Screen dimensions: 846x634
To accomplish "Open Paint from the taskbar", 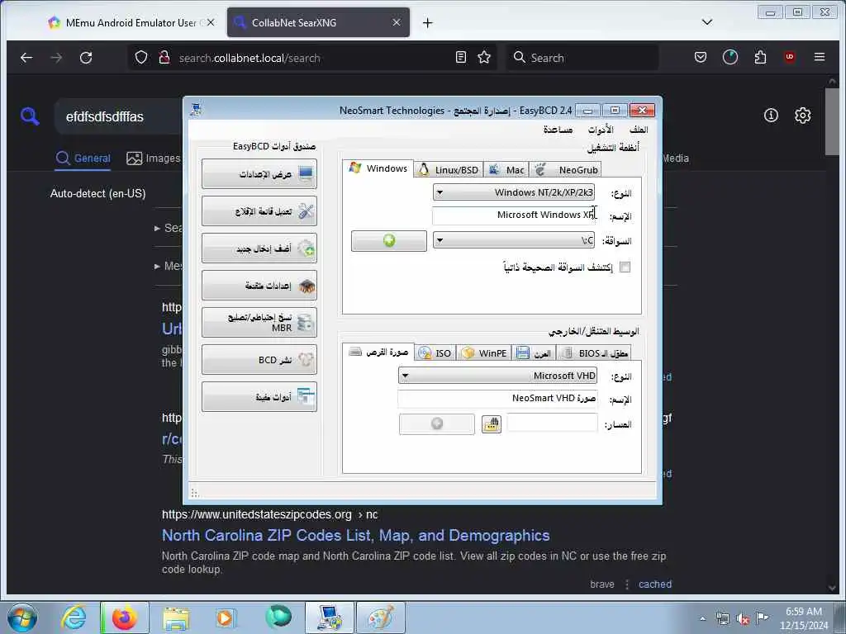I will 381,617.
